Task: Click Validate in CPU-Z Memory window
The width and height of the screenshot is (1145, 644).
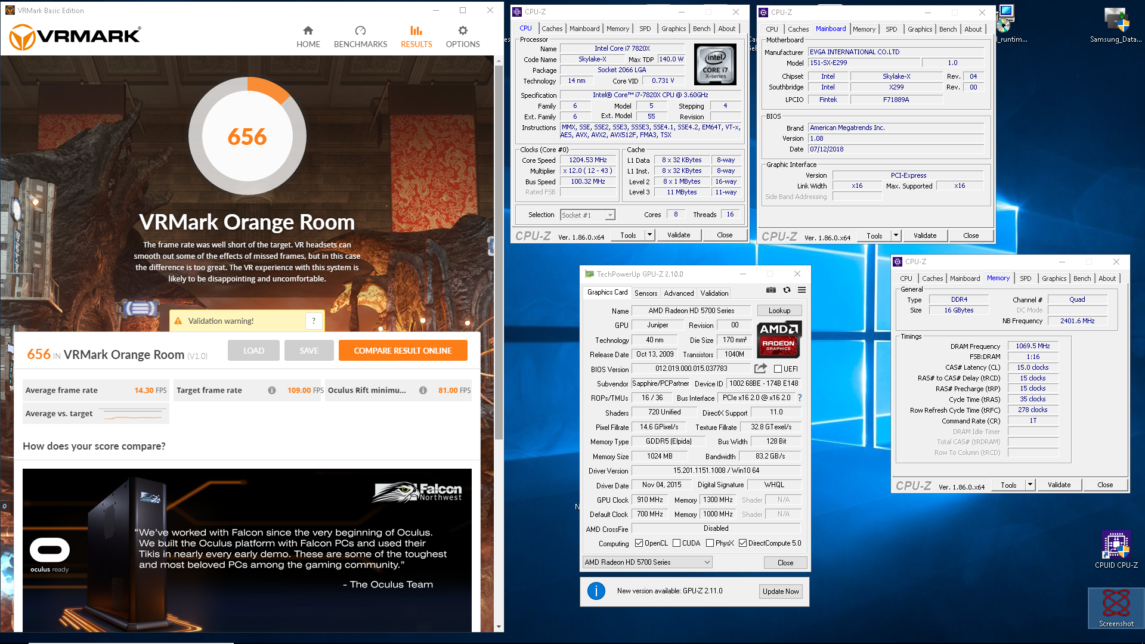Action: click(1059, 485)
